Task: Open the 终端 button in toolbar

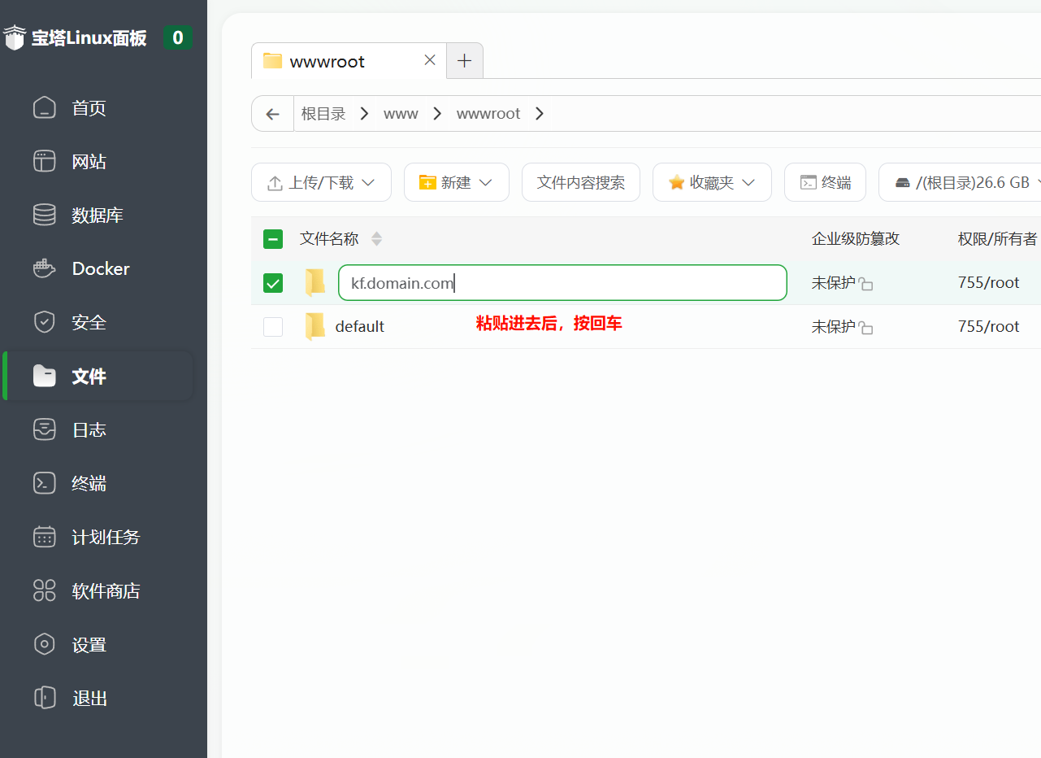Action: [x=825, y=183]
